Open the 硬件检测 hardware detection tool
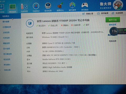The width and height of the screenshot is (126, 94). [x=13, y=8]
